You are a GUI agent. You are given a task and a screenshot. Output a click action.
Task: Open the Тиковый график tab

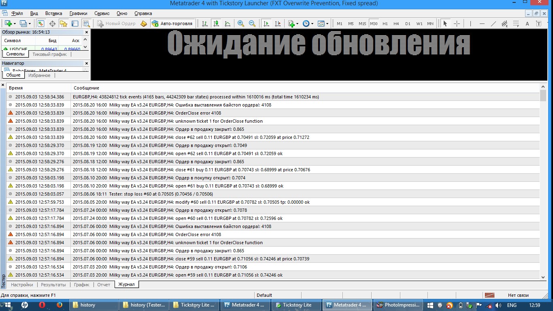pos(49,54)
